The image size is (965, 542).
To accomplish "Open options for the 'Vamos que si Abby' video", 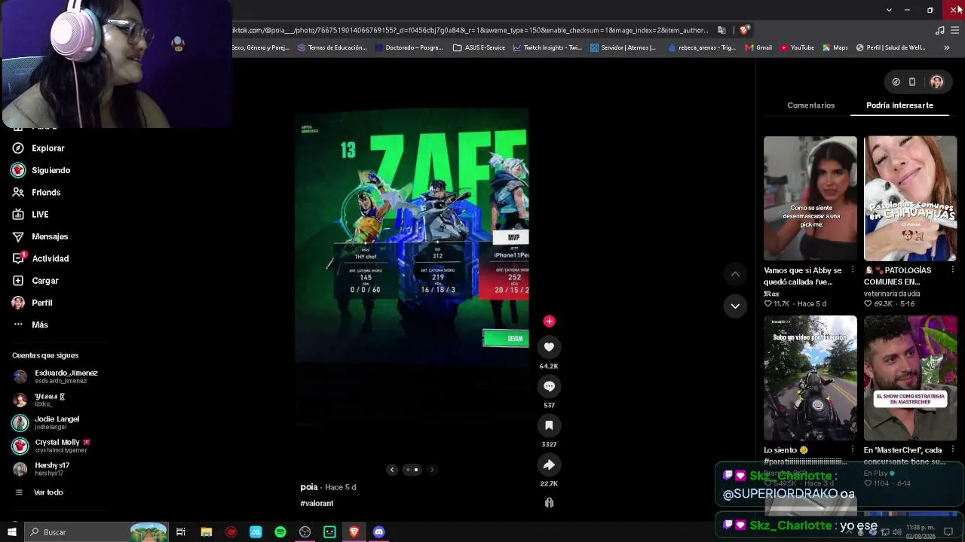I will (x=853, y=270).
